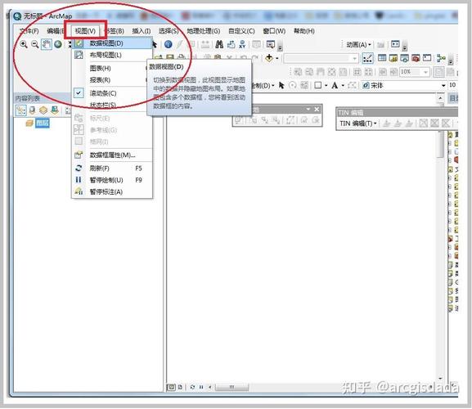
Task: Toggle the 滚动条(C) checked menu item
Action: [x=111, y=93]
